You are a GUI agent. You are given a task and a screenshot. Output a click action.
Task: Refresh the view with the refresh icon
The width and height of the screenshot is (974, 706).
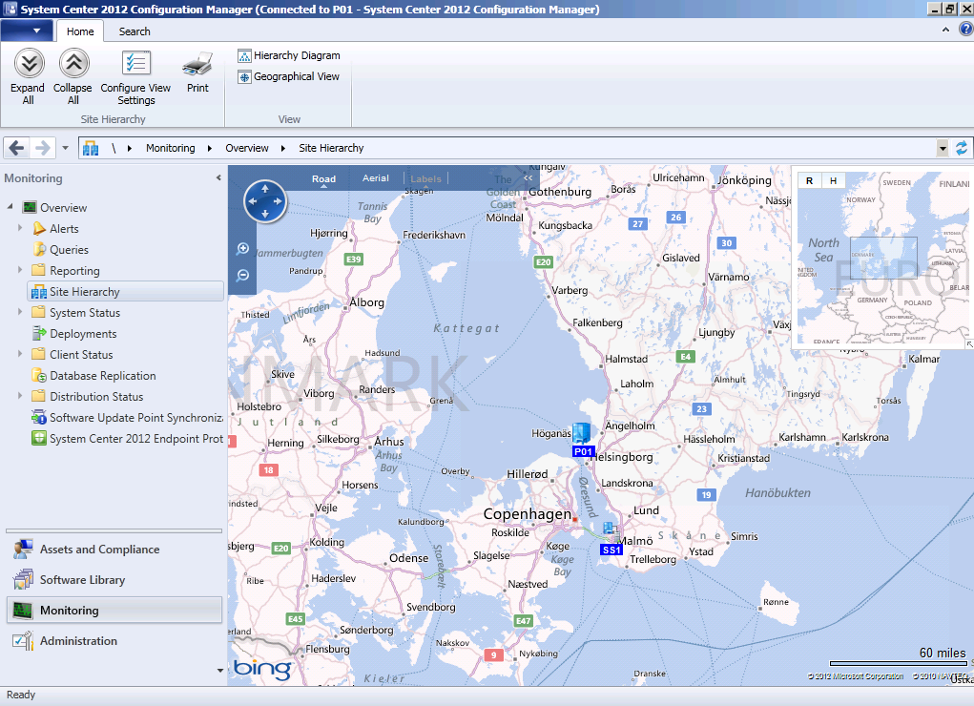962,148
